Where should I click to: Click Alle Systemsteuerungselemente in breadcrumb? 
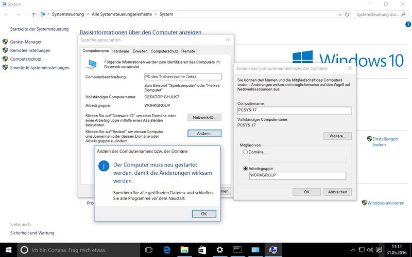click(122, 14)
